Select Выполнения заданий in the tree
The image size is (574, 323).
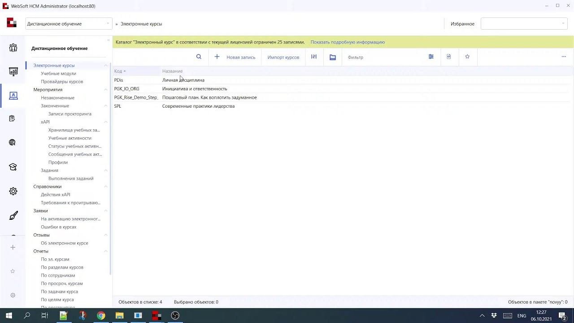tap(71, 179)
